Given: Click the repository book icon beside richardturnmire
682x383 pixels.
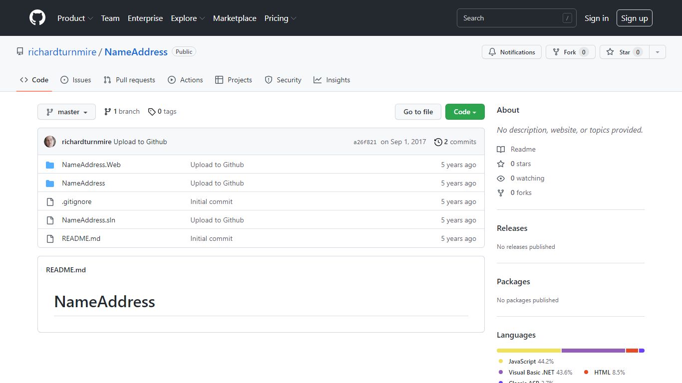Looking at the screenshot, I should pyautogui.click(x=20, y=52).
